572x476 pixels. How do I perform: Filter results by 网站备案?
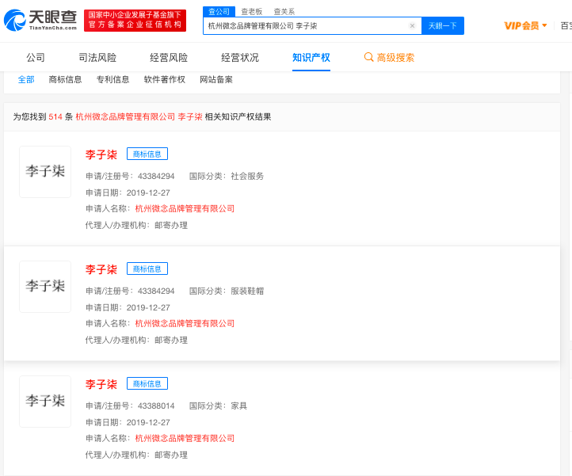[x=216, y=79]
